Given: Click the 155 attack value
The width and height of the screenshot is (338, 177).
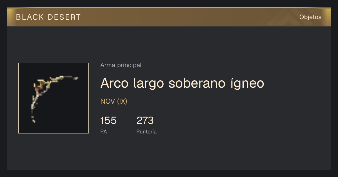Looking at the screenshot, I should pyautogui.click(x=108, y=121).
